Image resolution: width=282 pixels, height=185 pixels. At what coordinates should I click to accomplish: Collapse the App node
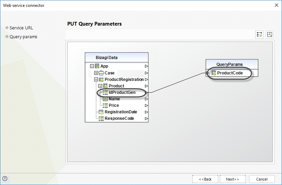(x=92, y=66)
